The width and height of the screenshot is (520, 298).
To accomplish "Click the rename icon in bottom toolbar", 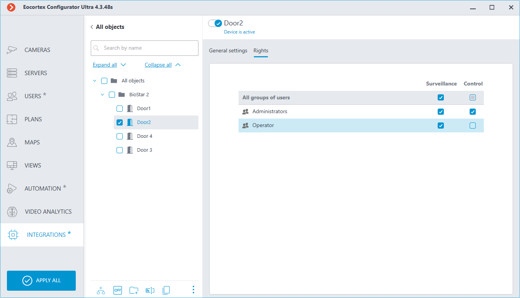I will [x=150, y=290].
